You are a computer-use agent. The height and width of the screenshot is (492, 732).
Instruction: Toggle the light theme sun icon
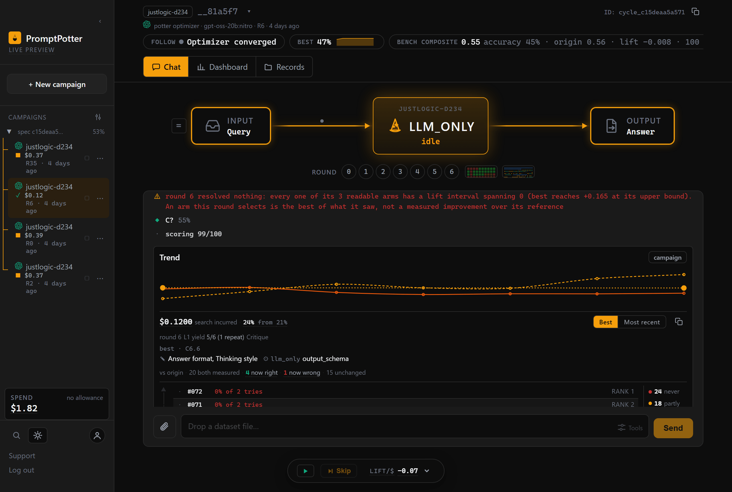click(38, 435)
